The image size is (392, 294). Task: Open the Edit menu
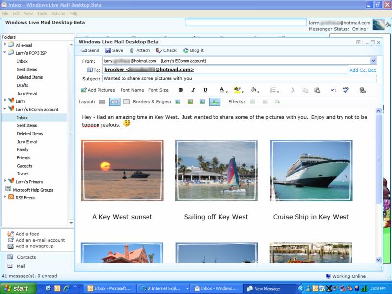[x=16, y=14]
